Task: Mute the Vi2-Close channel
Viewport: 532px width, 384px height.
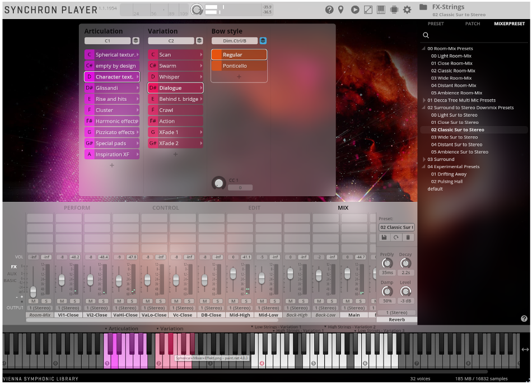Action: (91, 301)
